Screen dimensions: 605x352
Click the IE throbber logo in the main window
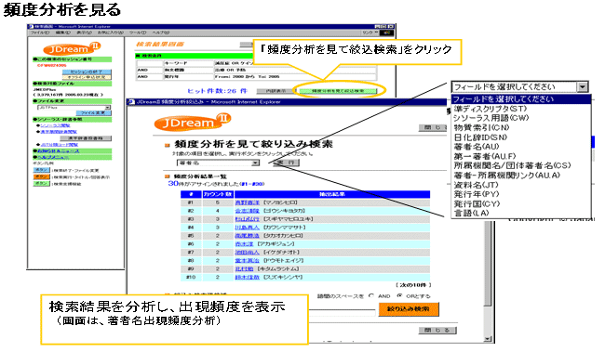pos(387,33)
